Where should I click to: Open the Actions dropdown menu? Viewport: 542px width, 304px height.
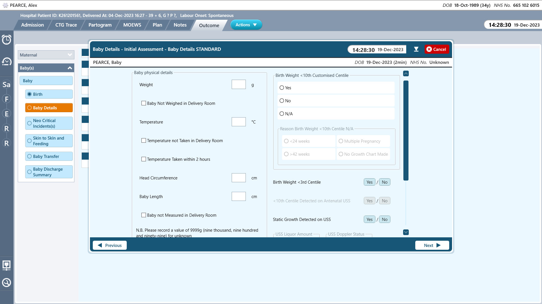[246, 25]
